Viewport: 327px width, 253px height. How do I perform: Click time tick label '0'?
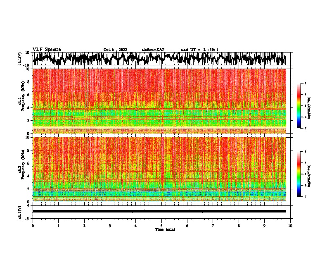click(x=33, y=226)
